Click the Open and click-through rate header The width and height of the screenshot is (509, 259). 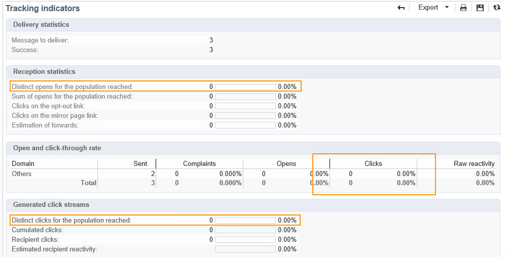coord(57,148)
